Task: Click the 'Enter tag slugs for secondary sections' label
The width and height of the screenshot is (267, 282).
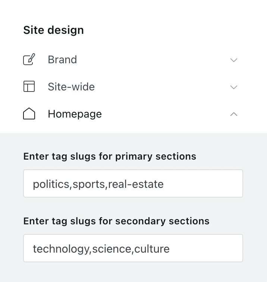Action: [x=116, y=221]
